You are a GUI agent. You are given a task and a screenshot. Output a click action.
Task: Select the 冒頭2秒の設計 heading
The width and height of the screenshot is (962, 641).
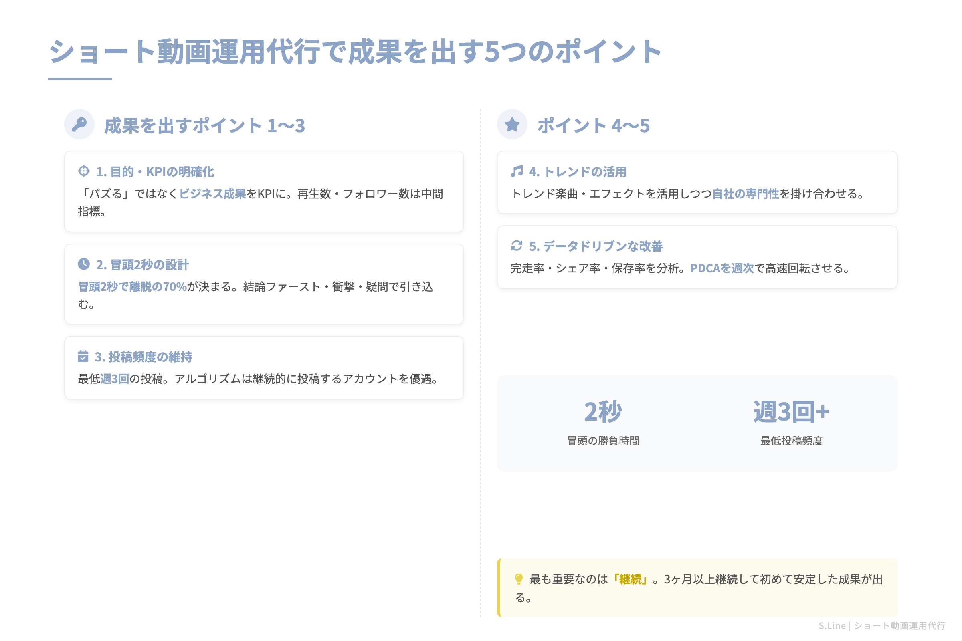click(x=143, y=265)
